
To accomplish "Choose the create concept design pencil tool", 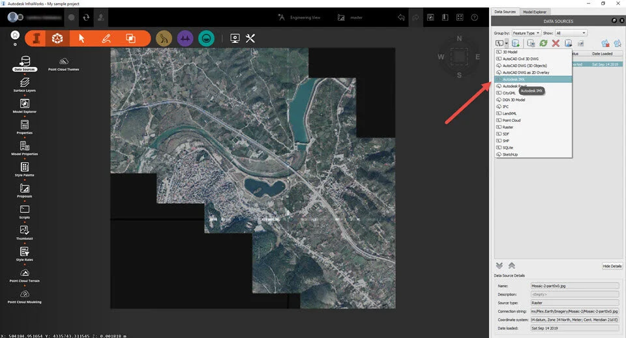I will tap(106, 38).
